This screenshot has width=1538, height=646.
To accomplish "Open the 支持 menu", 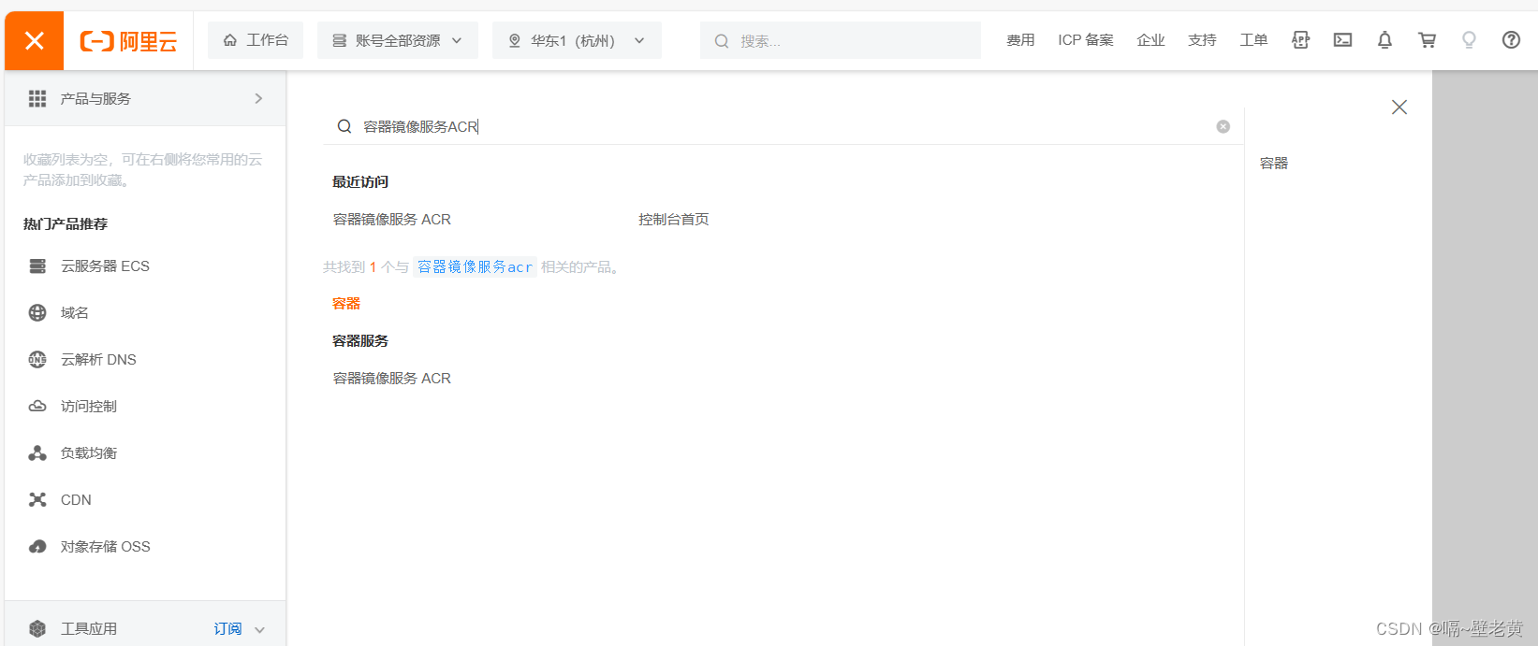I will click(x=1202, y=40).
